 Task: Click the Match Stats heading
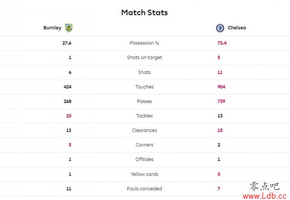(x=145, y=13)
